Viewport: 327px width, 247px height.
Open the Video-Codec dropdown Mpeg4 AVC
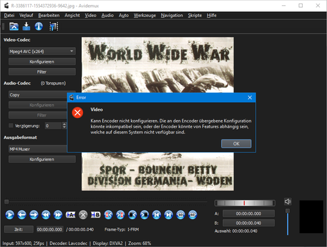[x=42, y=51]
